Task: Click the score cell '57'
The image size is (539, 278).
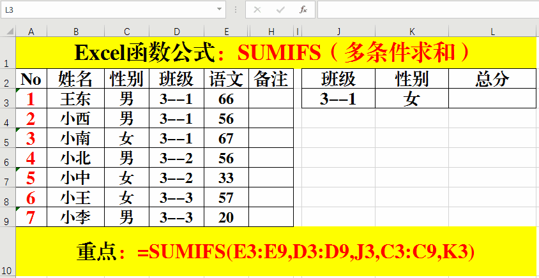Action: click(227, 198)
